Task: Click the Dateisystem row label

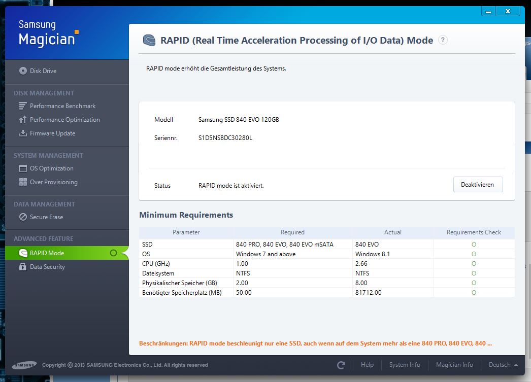Action: point(158,273)
